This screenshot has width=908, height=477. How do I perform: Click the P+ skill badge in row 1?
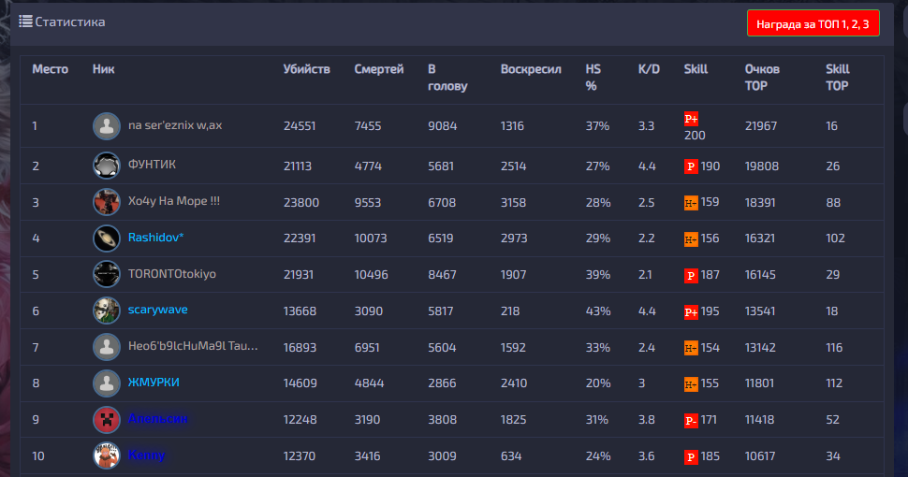pos(691,119)
